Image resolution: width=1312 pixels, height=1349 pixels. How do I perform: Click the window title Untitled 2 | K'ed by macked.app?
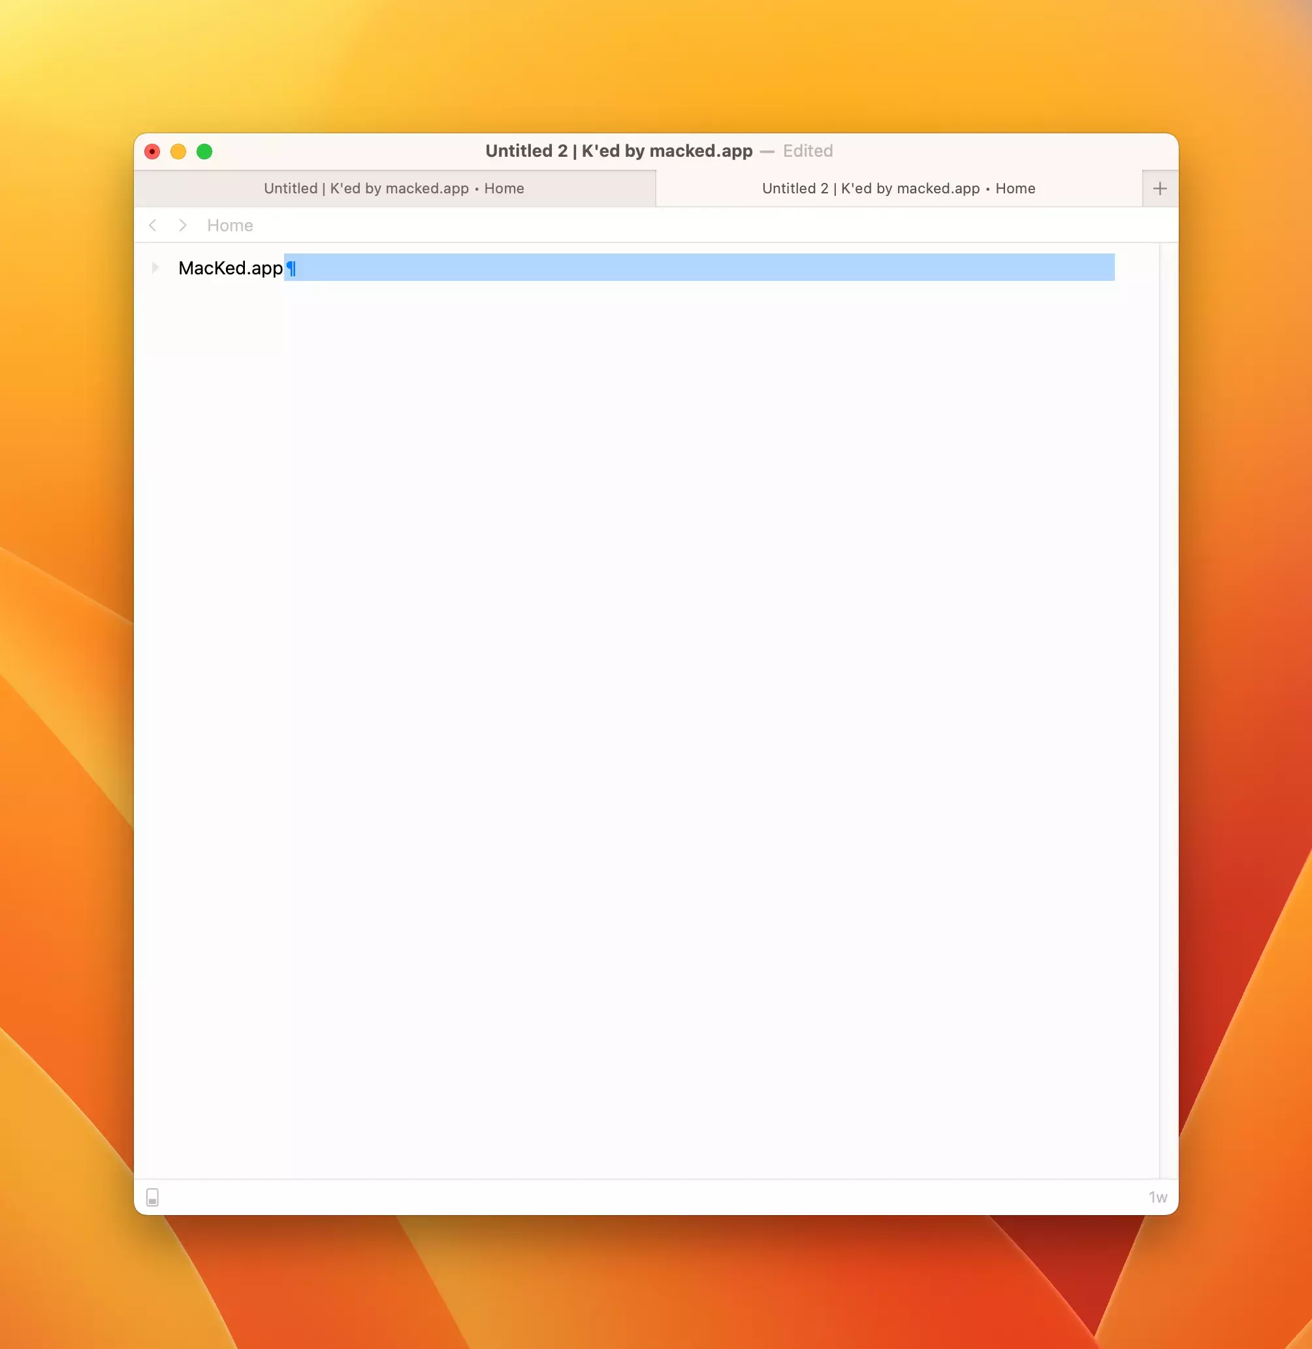tap(618, 151)
